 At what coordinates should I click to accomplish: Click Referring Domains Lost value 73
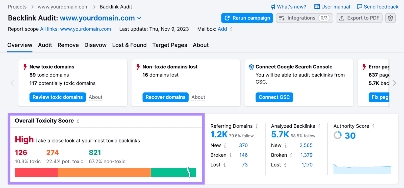pos(245,165)
